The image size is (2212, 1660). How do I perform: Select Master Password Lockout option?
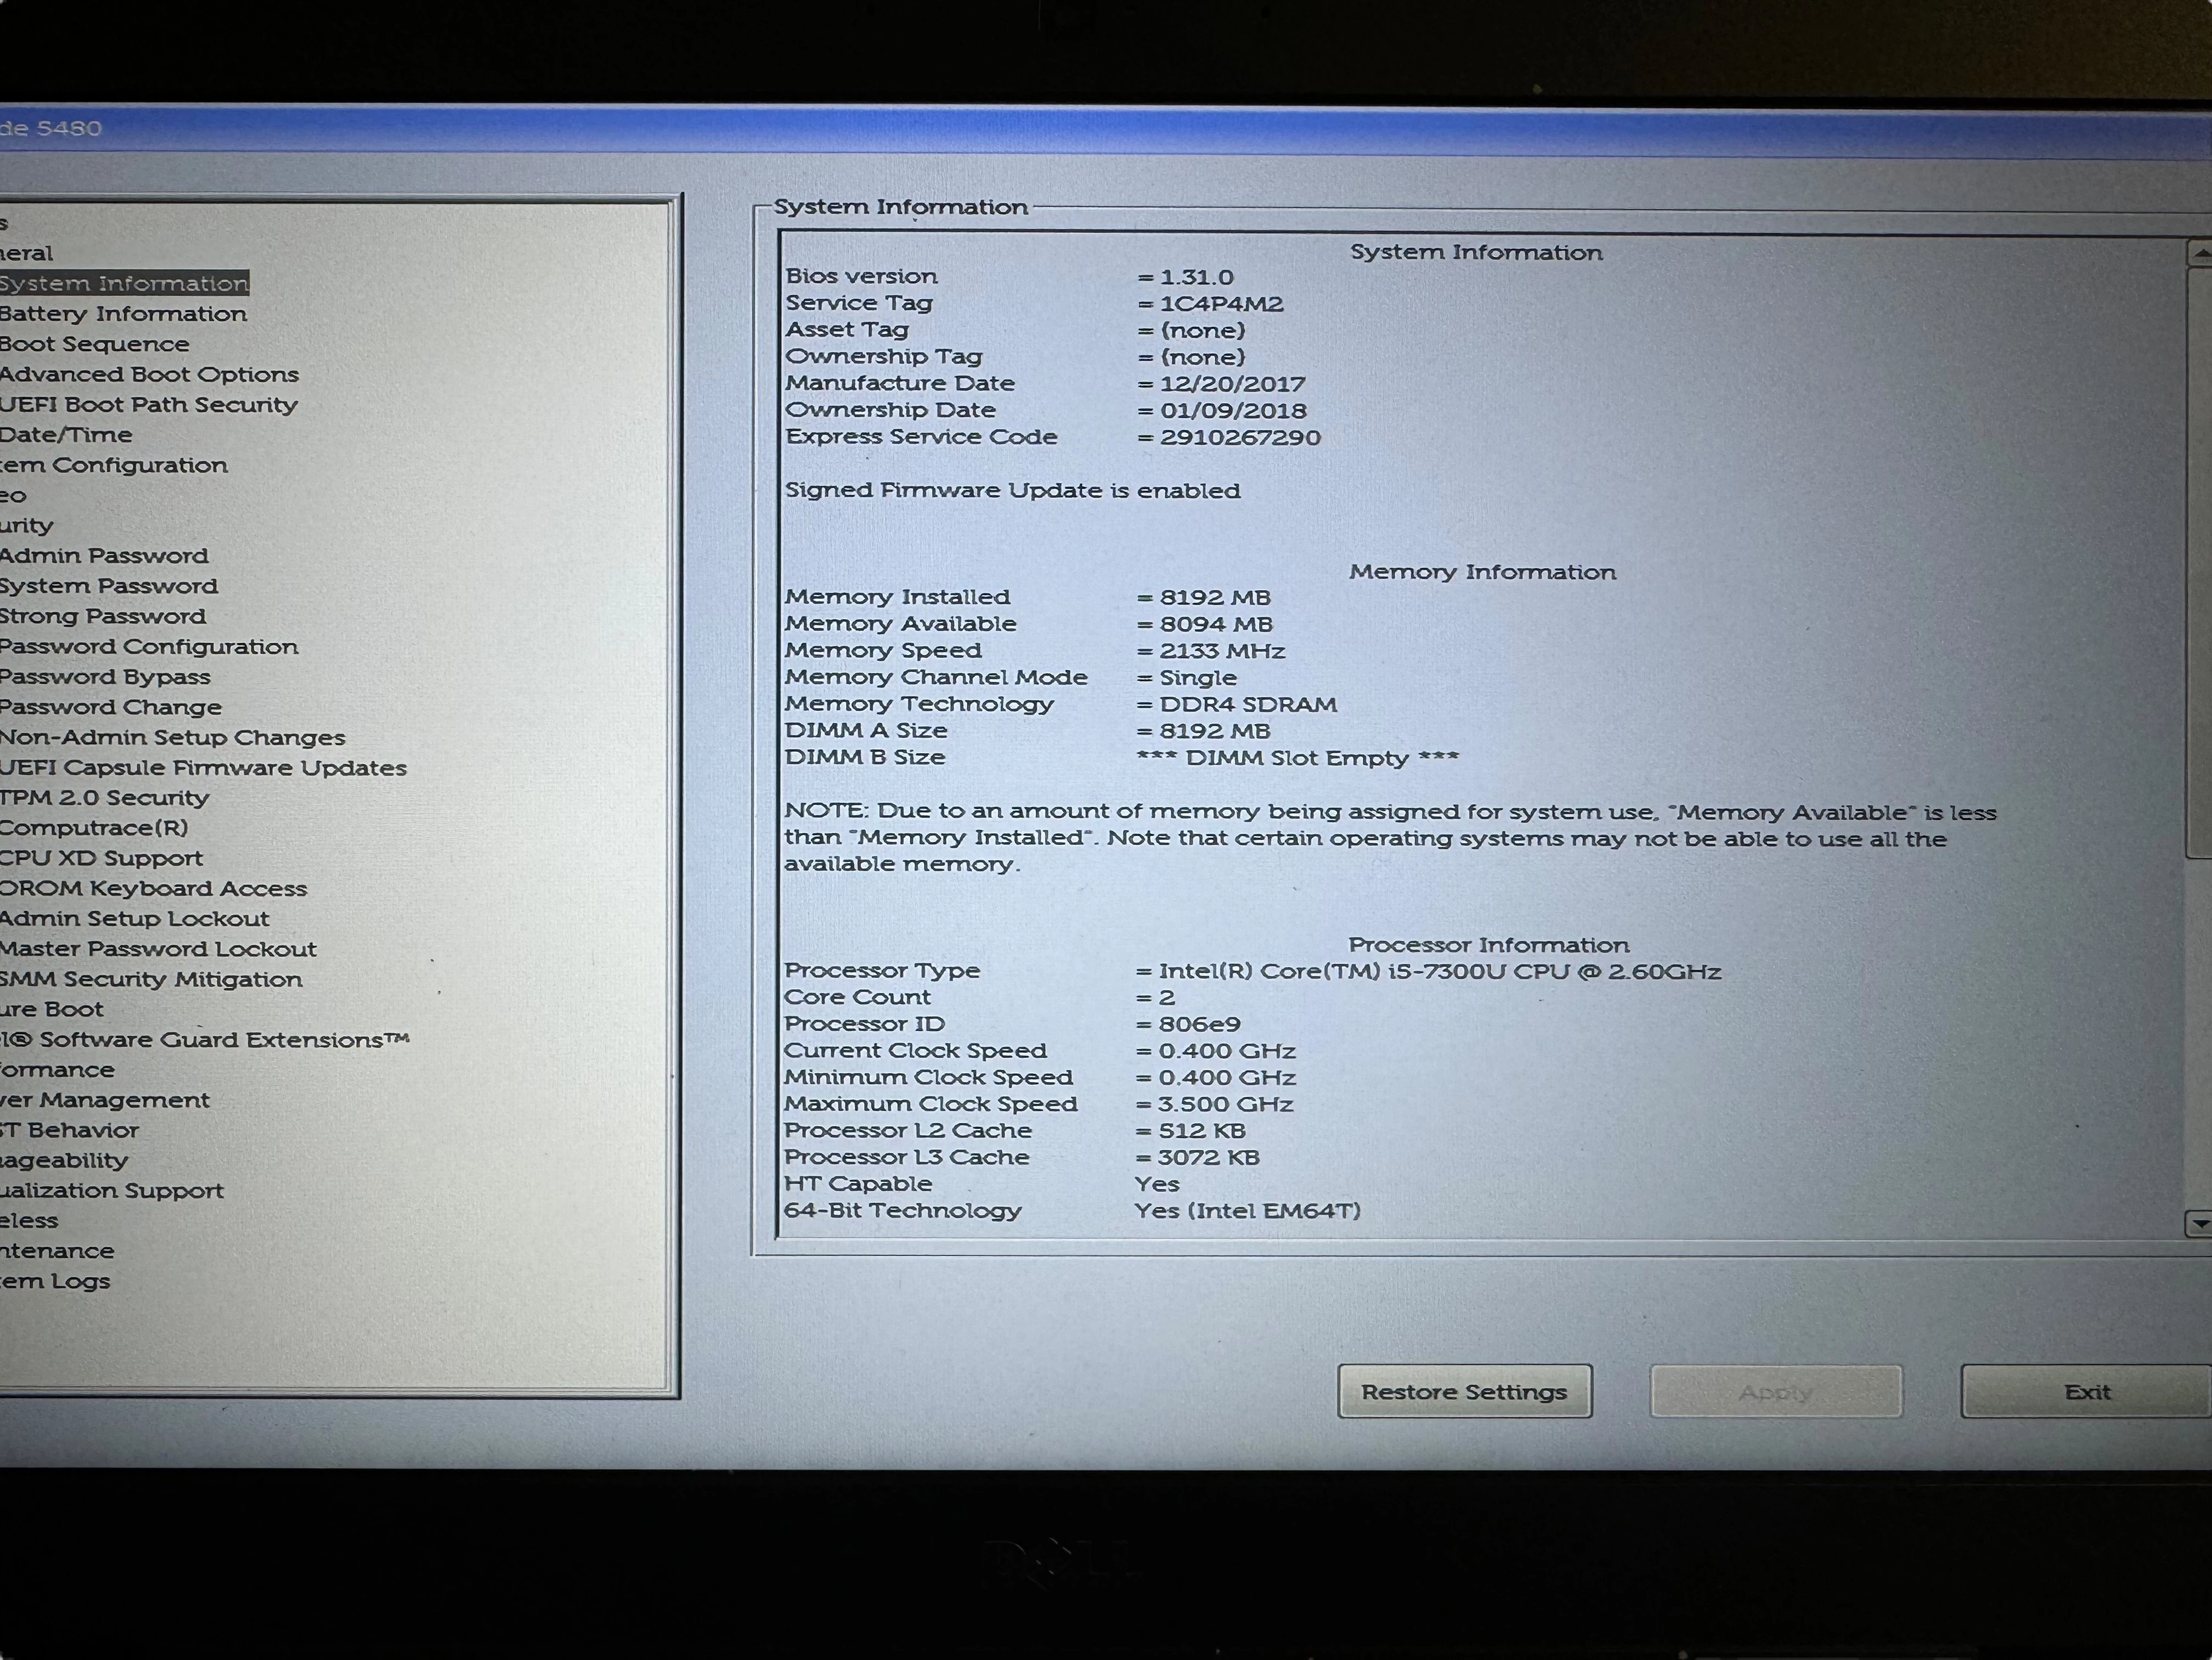[158, 948]
